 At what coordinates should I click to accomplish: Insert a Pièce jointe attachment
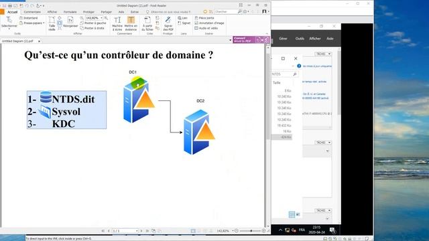pyautogui.click(x=204, y=18)
